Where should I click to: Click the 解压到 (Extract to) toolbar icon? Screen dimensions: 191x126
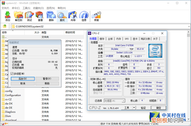pos(19,16)
